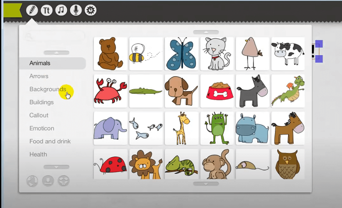
Task: Pick the brown owl drawing
Action: (288, 164)
